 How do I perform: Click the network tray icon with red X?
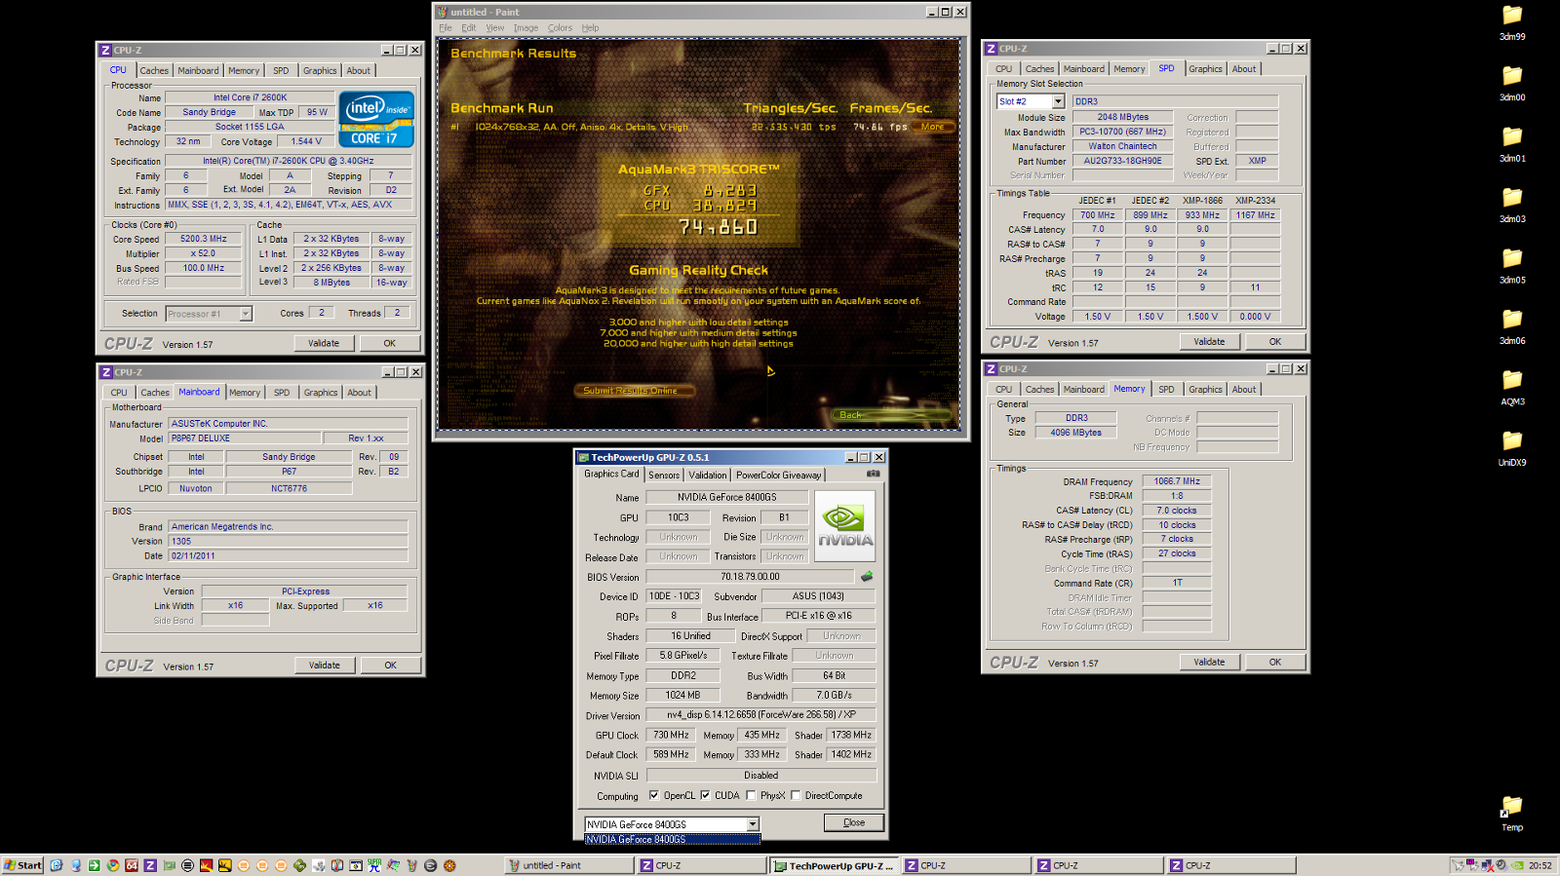click(x=1487, y=865)
